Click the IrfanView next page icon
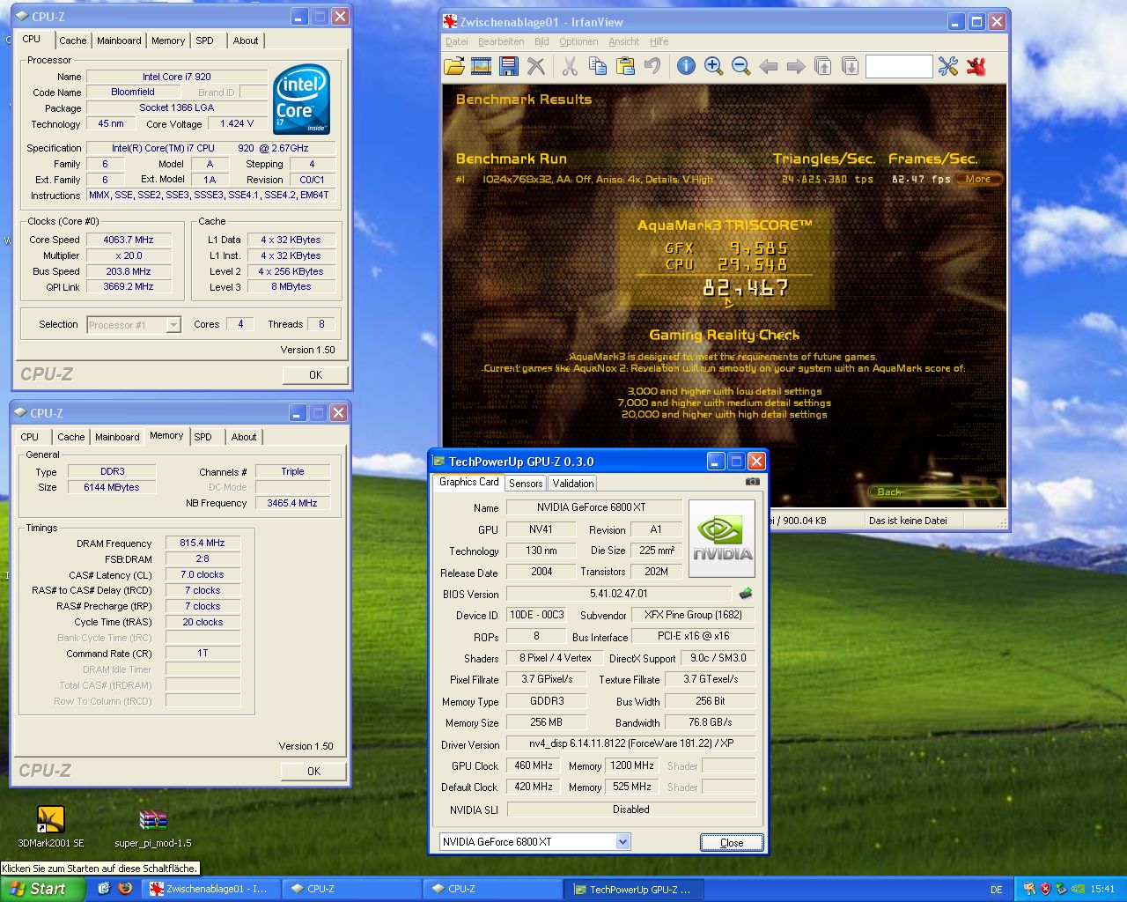This screenshot has height=902, width=1127. pos(850,66)
